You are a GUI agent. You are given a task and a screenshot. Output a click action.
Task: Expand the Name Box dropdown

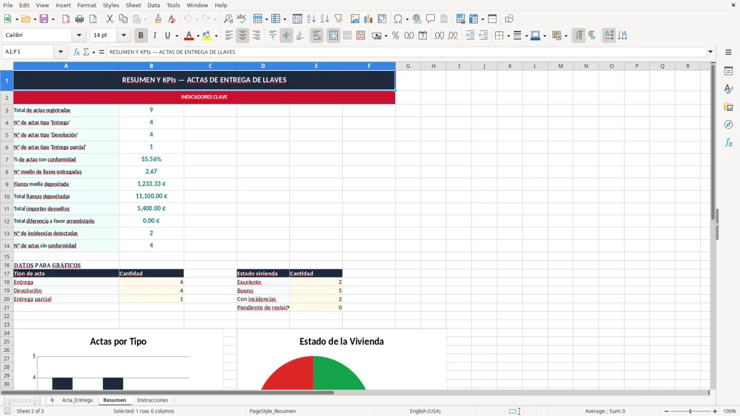coord(60,52)
